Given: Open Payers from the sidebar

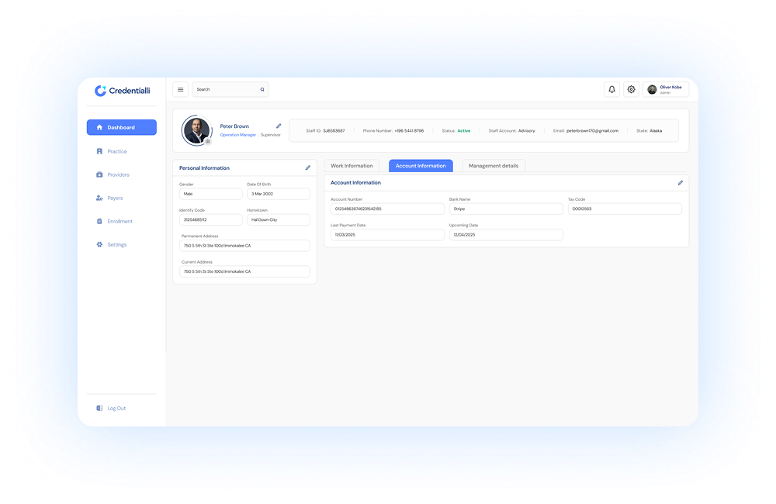Looking at the screenshot, I should coord(115,198).
